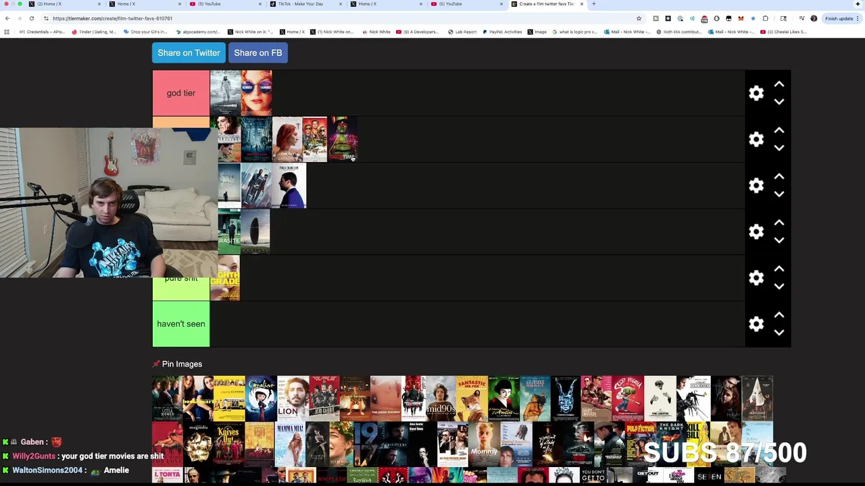Close the film twitter favs tab
Viewport: 865px width, 486px height.
581,4
